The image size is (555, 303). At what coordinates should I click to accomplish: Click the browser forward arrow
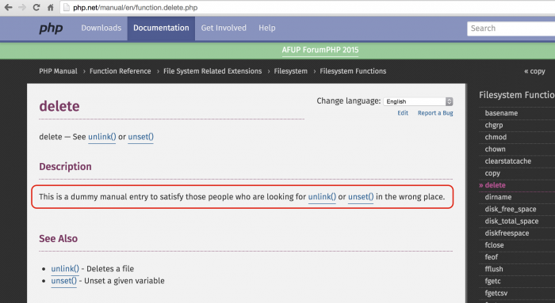point(22,7)
